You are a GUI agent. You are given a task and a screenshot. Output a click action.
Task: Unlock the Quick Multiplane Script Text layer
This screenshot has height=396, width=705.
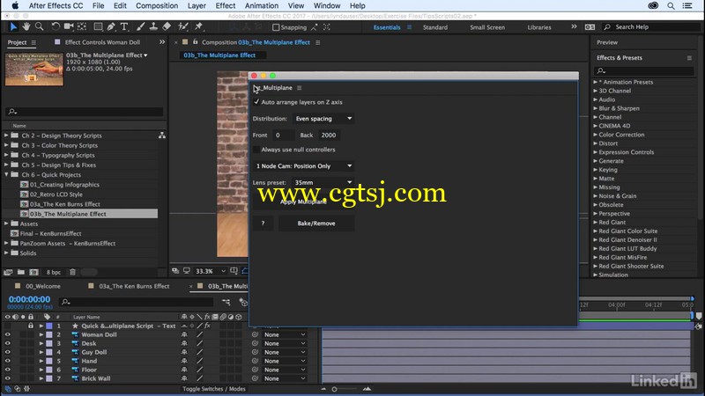[x=31, y=326]
